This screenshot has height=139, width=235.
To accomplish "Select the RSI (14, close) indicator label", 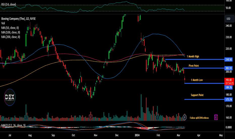I will point(9,5).
